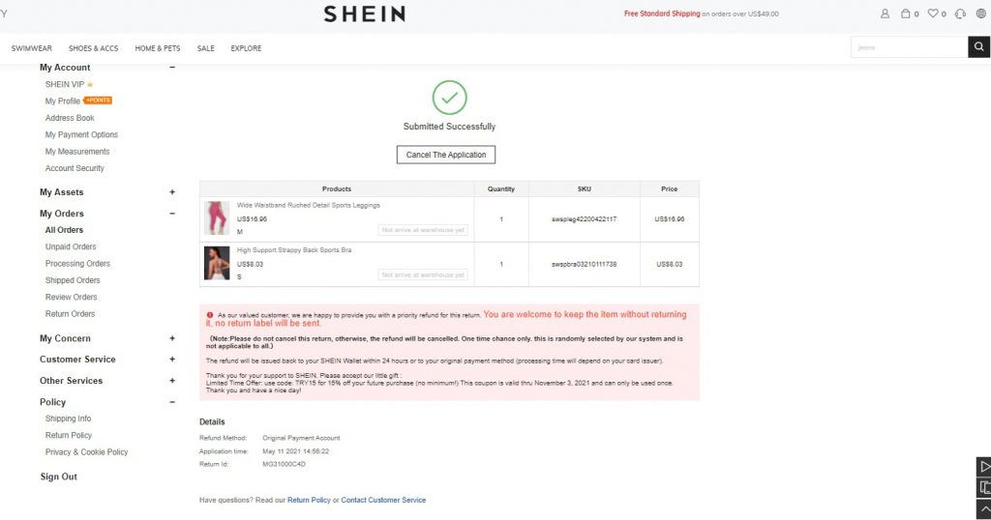Open the user account icon

885,14
